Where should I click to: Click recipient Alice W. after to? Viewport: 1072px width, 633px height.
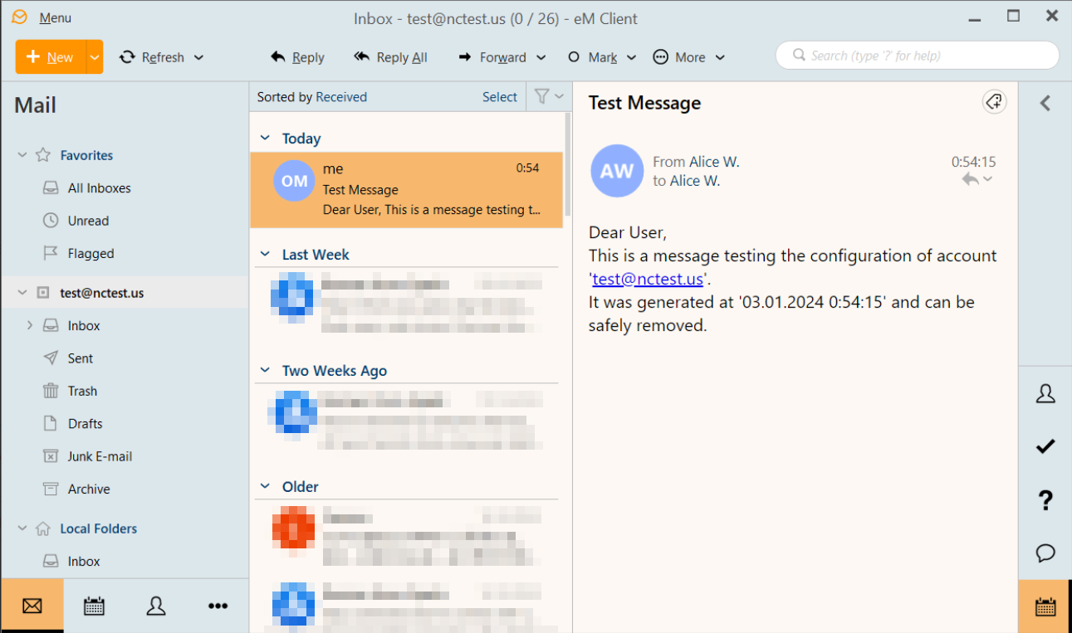click(x=695, y=181)
